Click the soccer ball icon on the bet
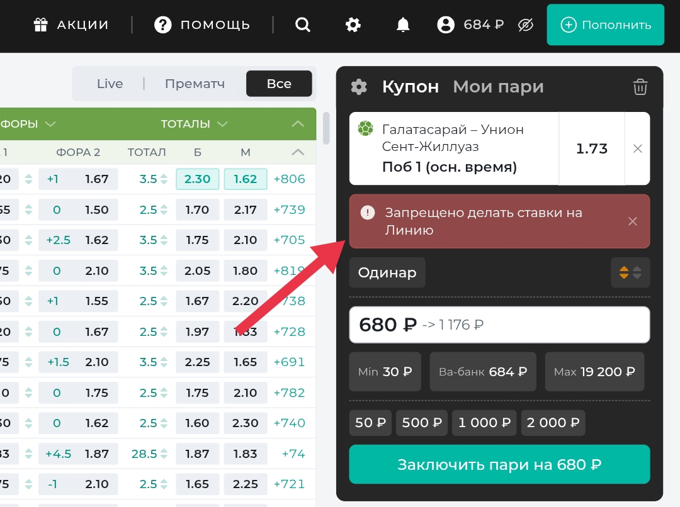This screenshot has height=507, width=680. pos(366,130)
